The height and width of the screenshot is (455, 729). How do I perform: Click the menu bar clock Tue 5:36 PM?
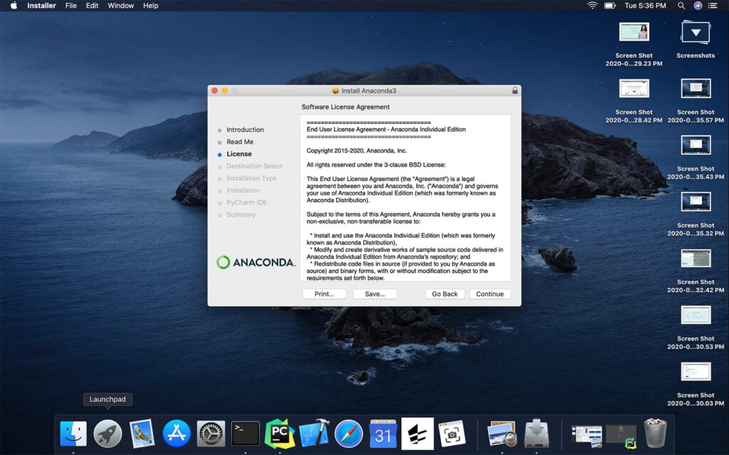[645, 6]
